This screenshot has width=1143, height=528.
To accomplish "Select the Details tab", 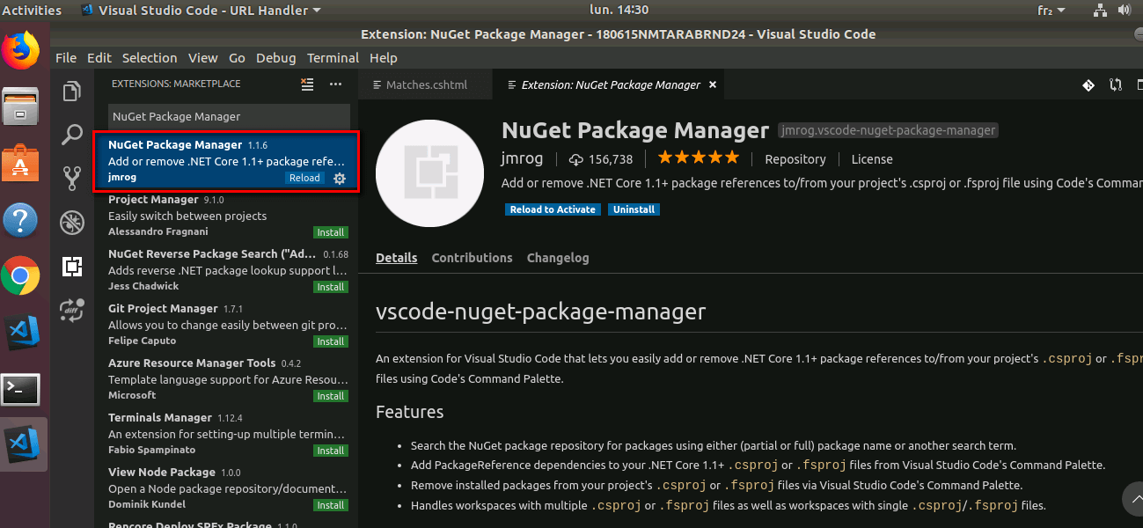I will coord(396,258).
